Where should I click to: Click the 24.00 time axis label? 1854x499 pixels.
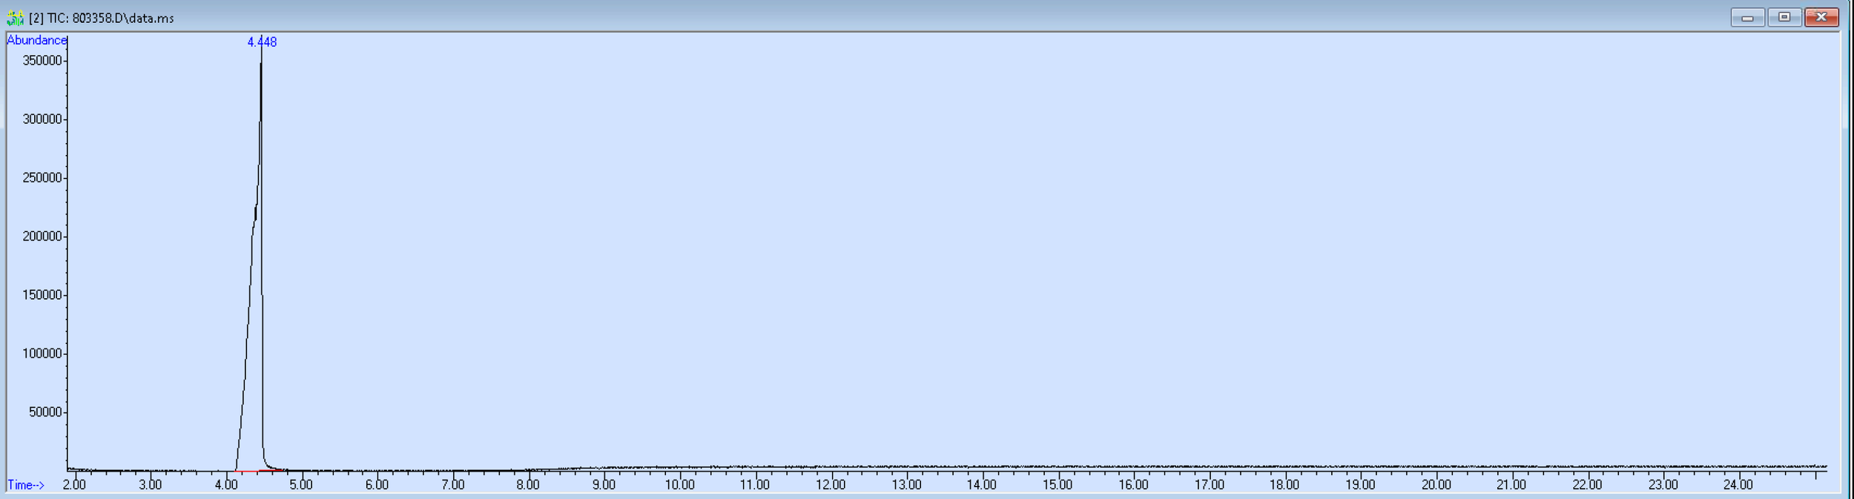click(x=1738, y=485)
